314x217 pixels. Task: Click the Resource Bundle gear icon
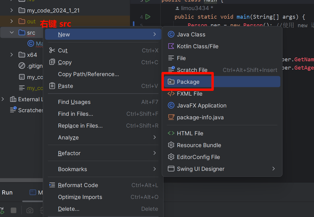(x=171, y=145)
